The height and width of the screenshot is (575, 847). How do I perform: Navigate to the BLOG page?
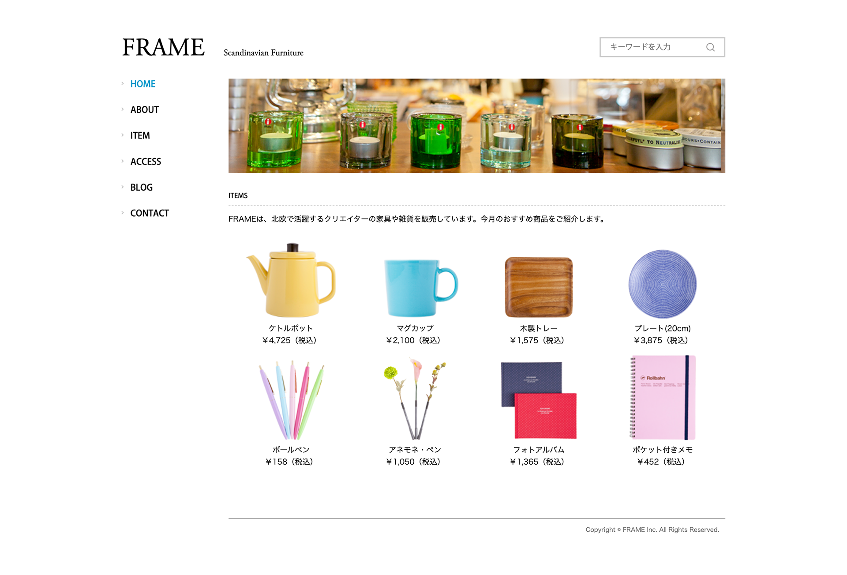[x=141, y=188]
